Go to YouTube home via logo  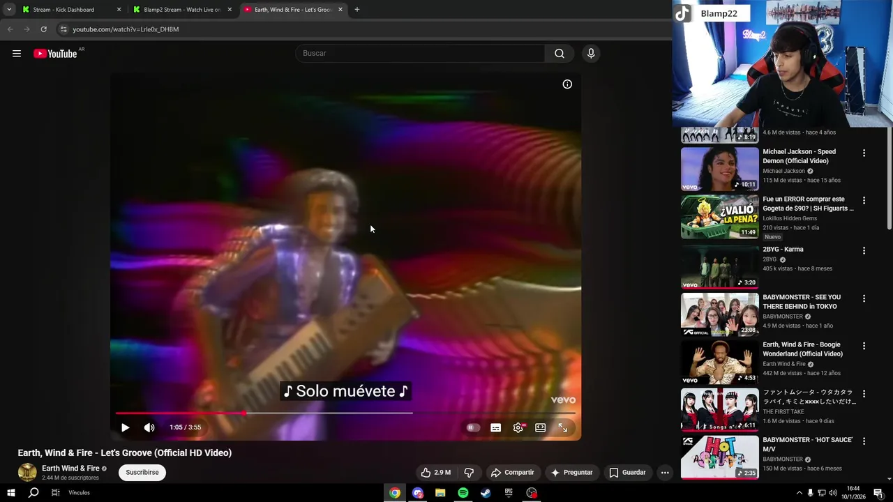point(55,54)
